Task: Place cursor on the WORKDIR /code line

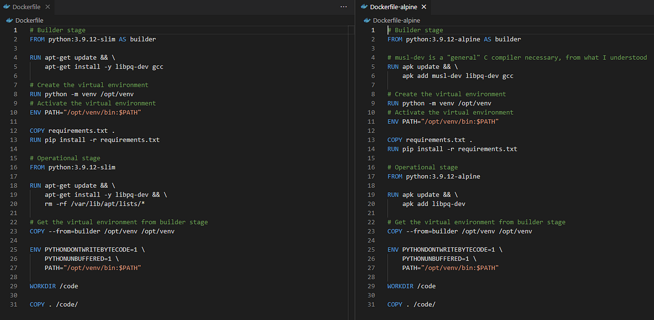Action: (54, 286)
